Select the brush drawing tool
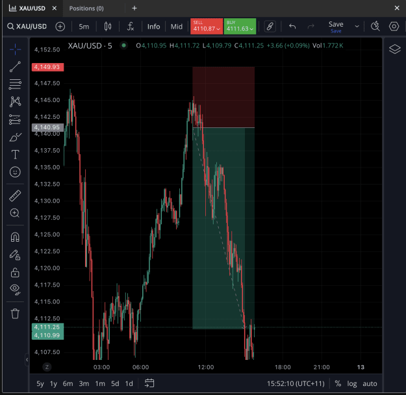Screen dimensions: 406x395 pyautogui.click(x=15, y=137)
